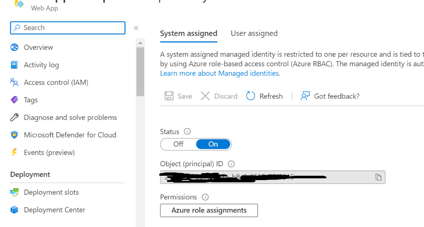Screen dimensions: 424x227
Task: Click the Overview globe icon
Action: pos(14,47)
